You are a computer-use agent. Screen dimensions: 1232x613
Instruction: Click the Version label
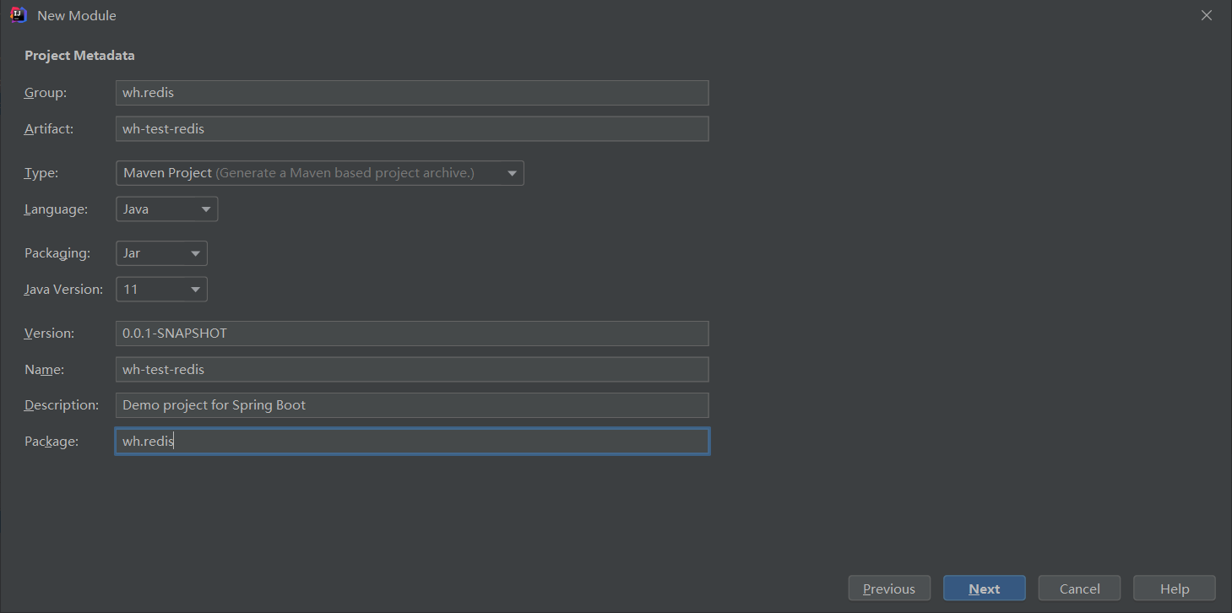click(50, 334)
